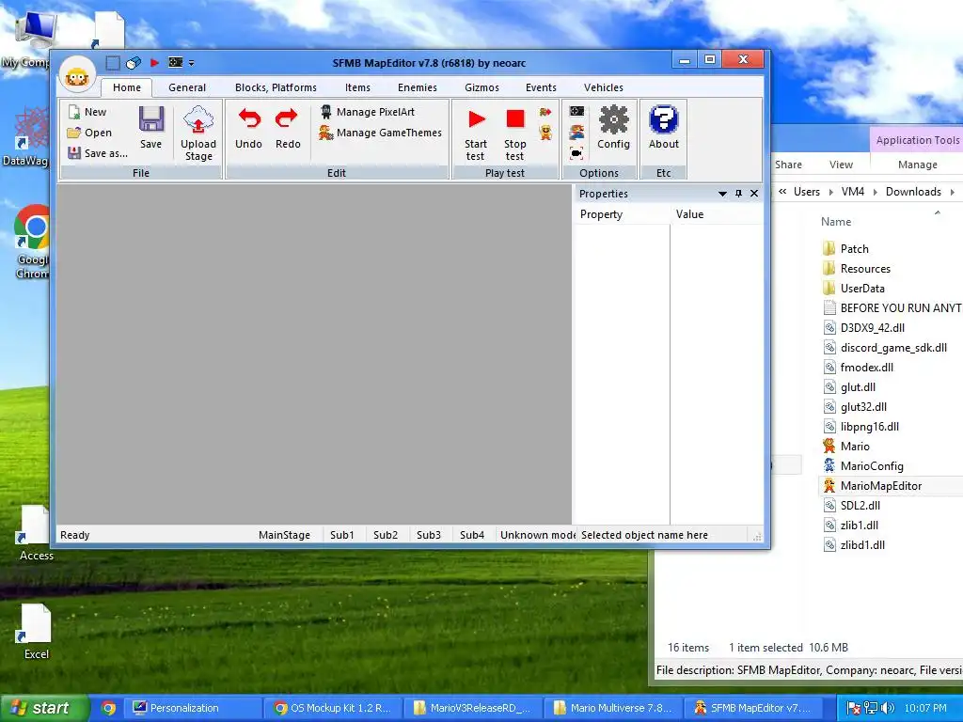Viewport: 963px width, 722px height.
Task: Open Config gear settings
Action: 613,128
